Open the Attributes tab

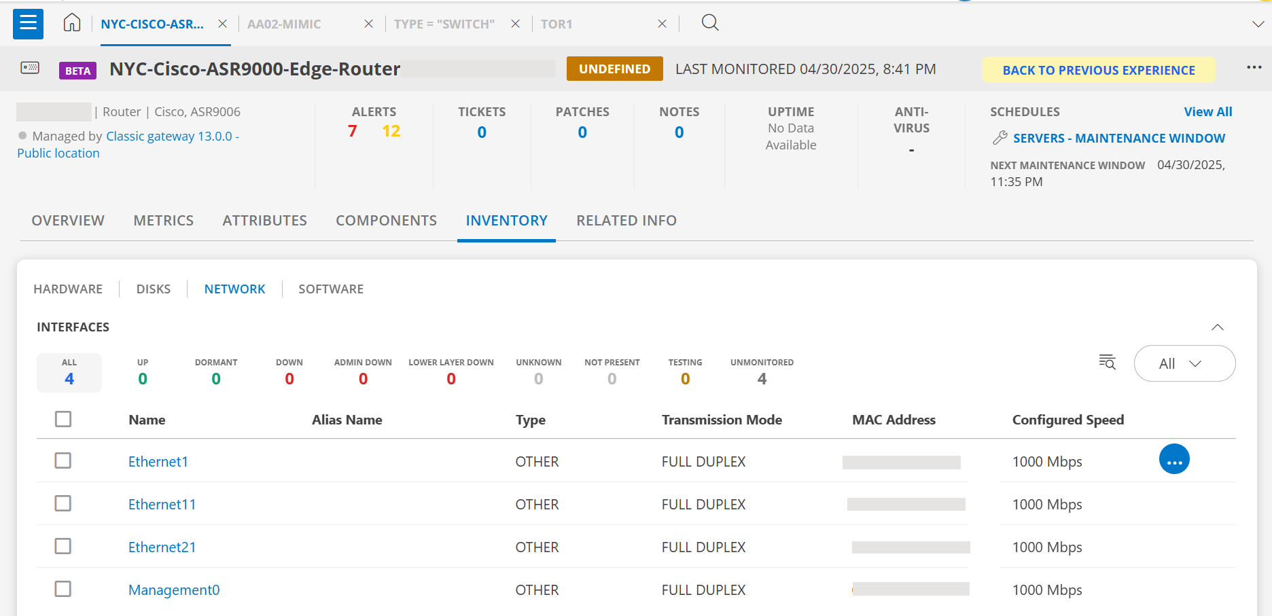(x=265, y=221)
